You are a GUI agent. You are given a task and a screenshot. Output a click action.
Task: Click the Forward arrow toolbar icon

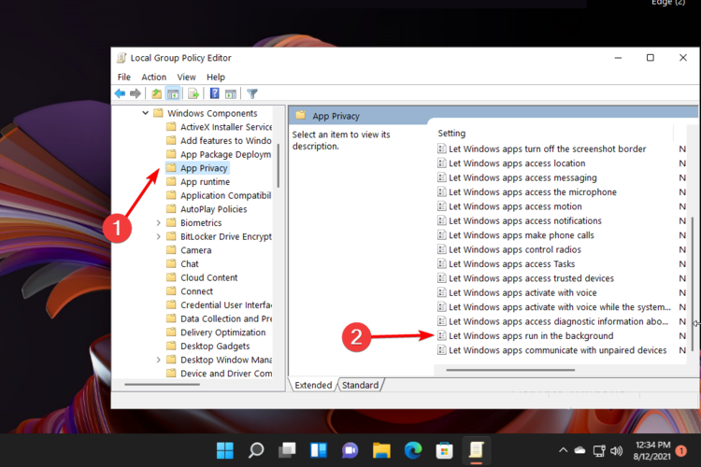pos(135,93)
